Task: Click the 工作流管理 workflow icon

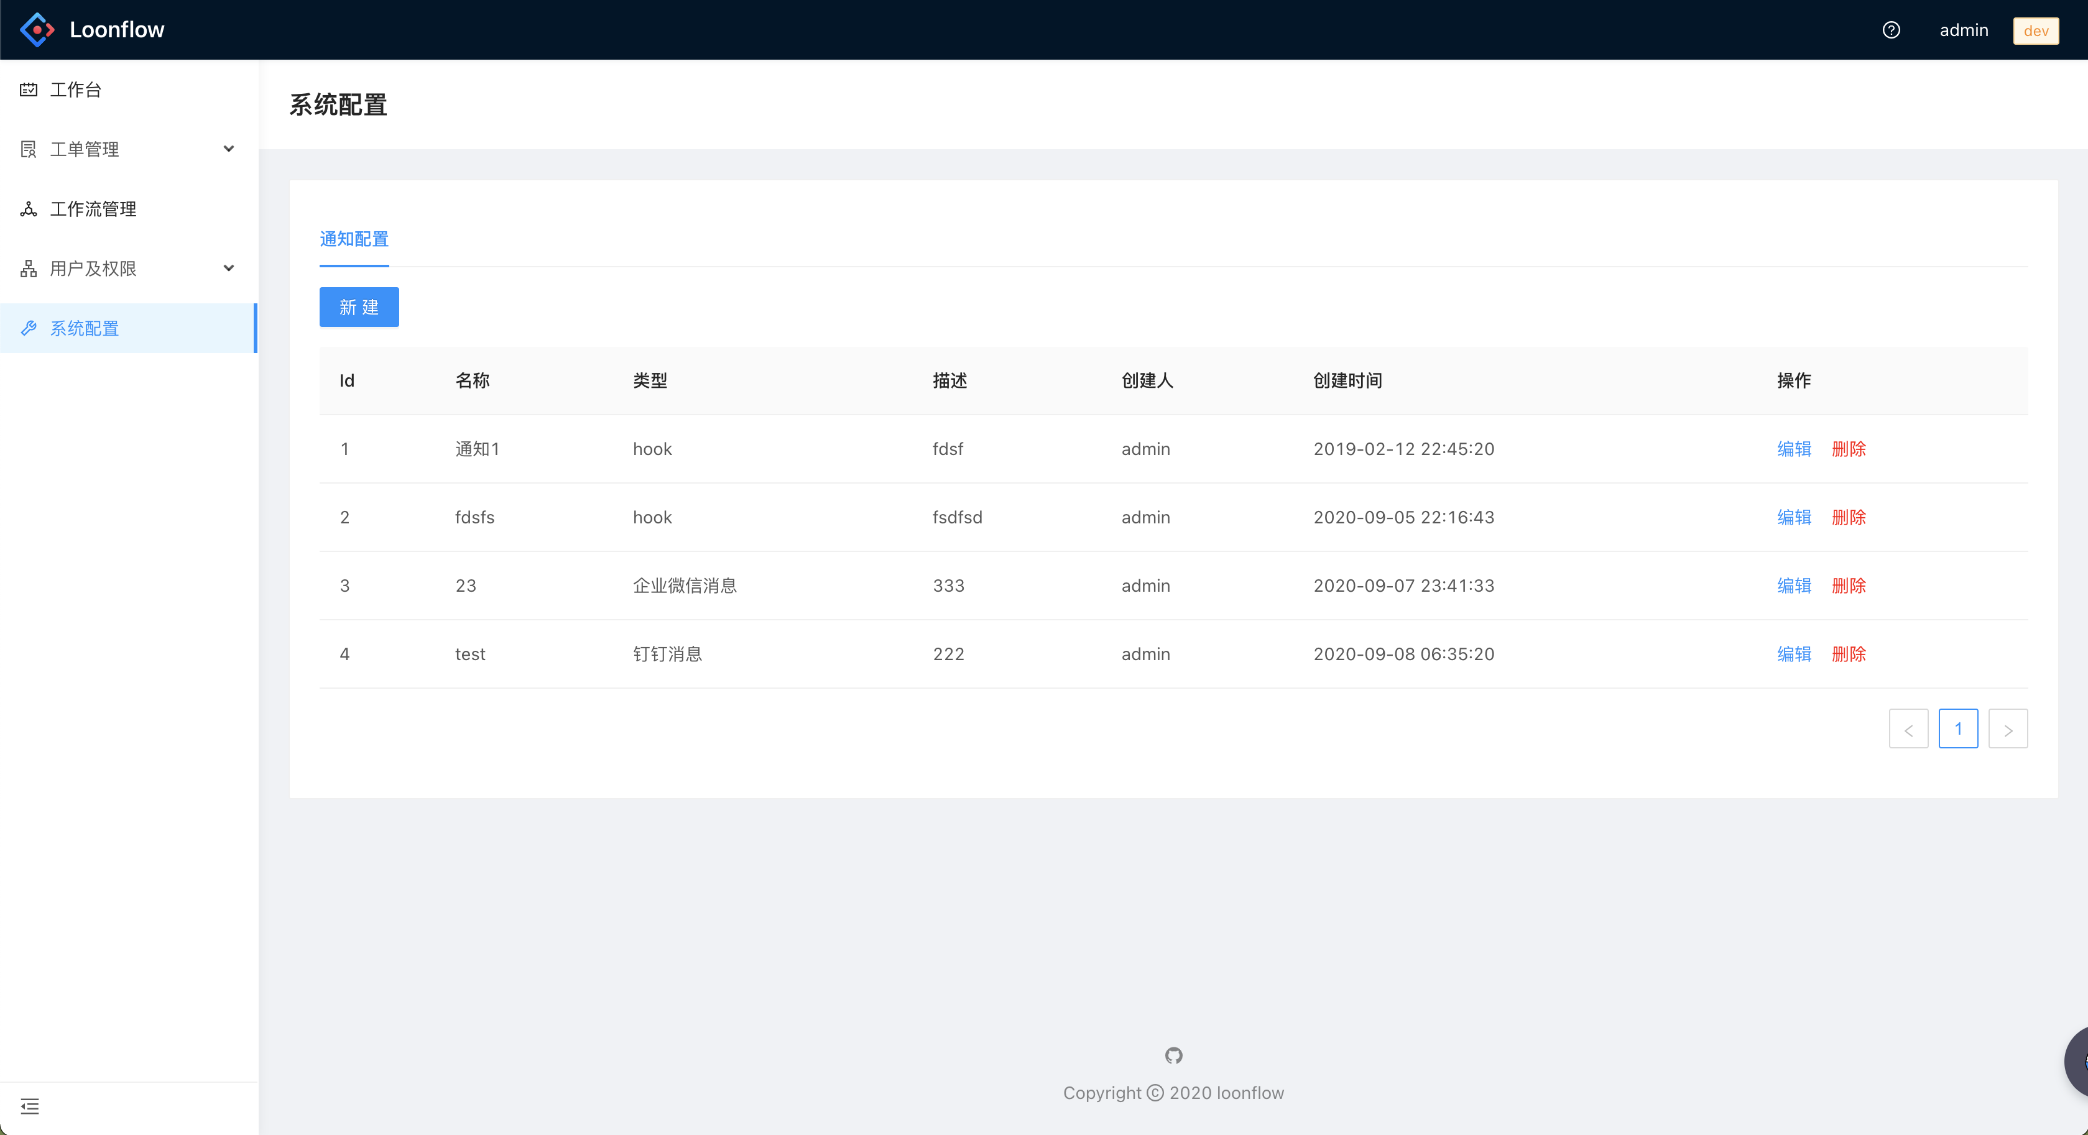Action: (29, 209)
